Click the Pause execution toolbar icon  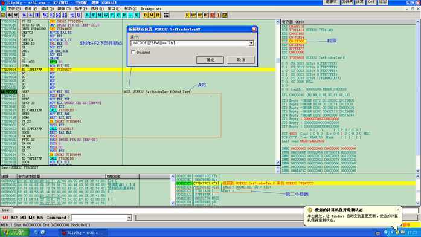point(37,15)
